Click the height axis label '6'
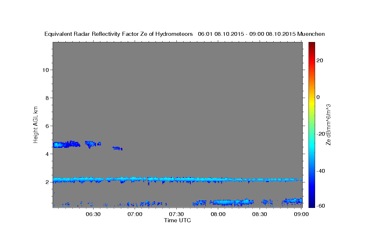This screenshot has height=249, width=374. click(47, 126)
